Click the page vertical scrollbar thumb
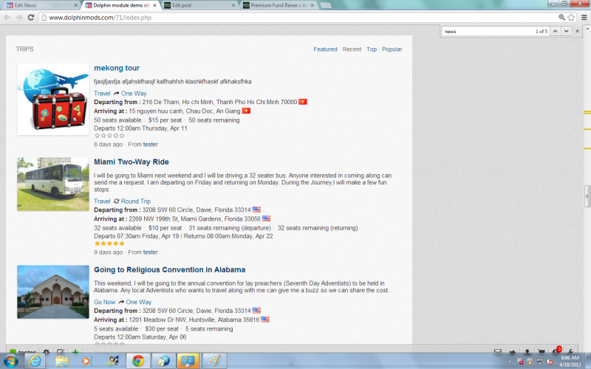Viewport: 591px width, 369px height. (x=587, y=196)
